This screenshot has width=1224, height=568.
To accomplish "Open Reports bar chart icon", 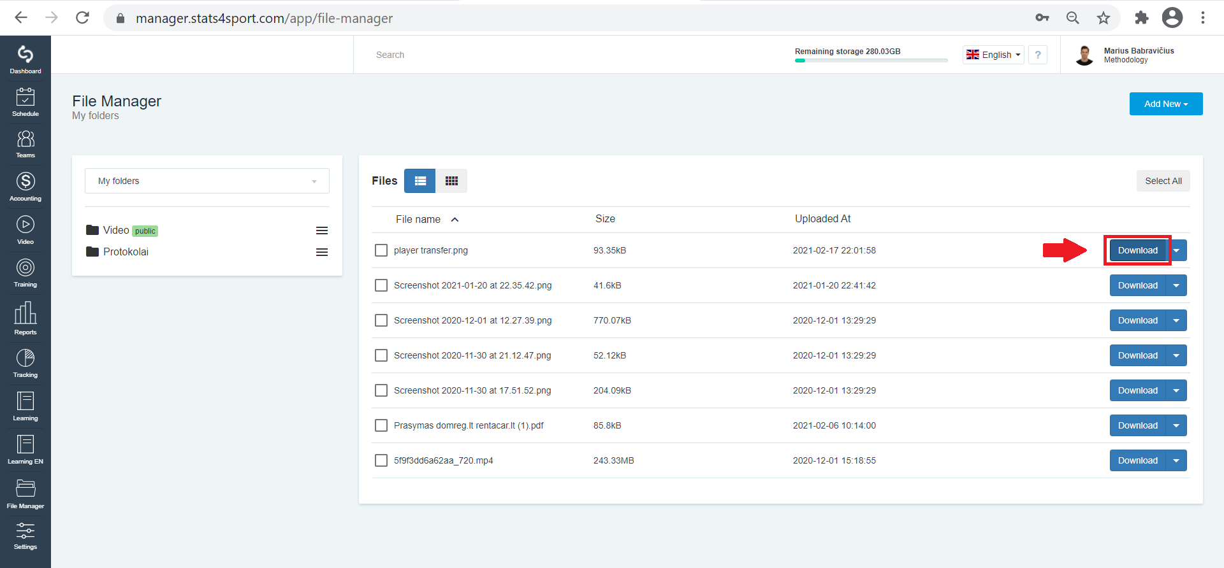I will pos(25,318).
